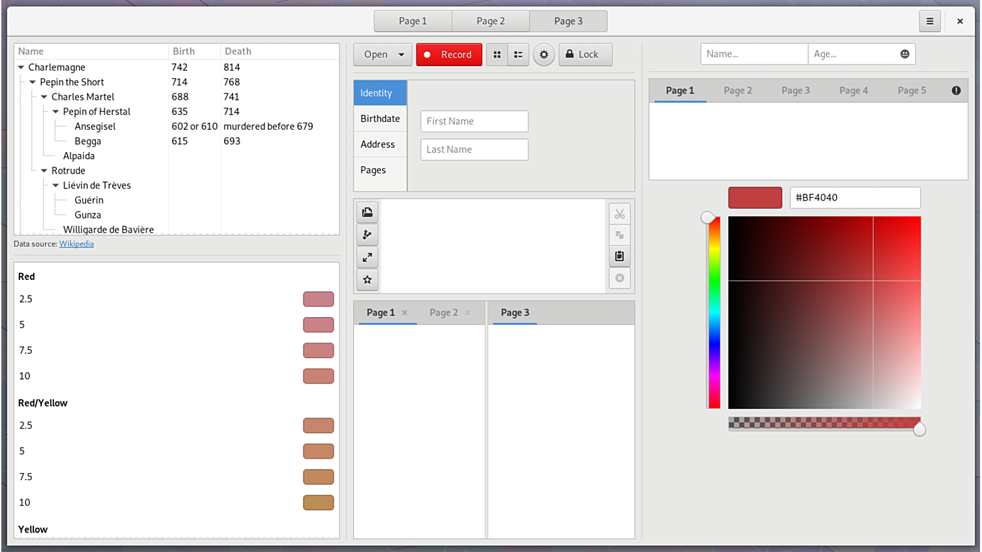Open the Wikipedia data source link
Image resolution: width=982 pixels, height=552 pixels.
[76, 244]
